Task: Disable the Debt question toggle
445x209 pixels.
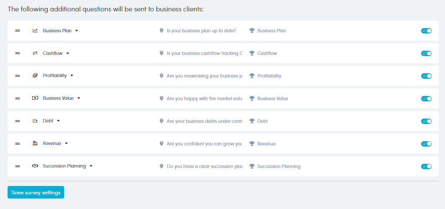Action: pyautogui.click(x=426, y=121)
